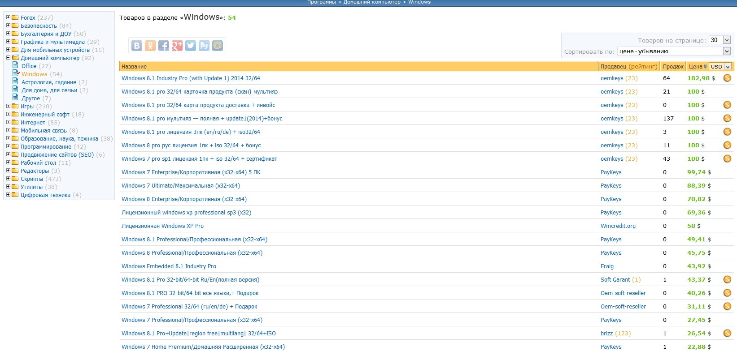The width and height of the screenshot is (737, 351).
Task: Share page on Facebook
Action: [x=164, y=46]
